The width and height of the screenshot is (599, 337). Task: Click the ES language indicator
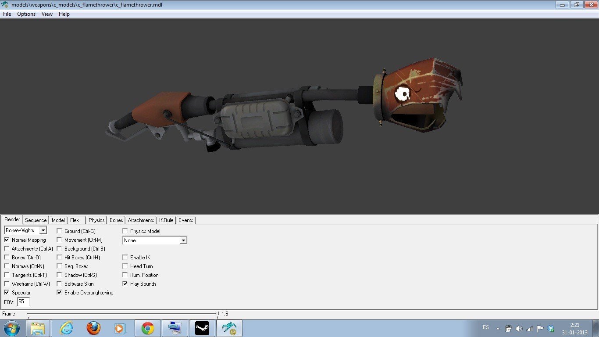(485, 327)
